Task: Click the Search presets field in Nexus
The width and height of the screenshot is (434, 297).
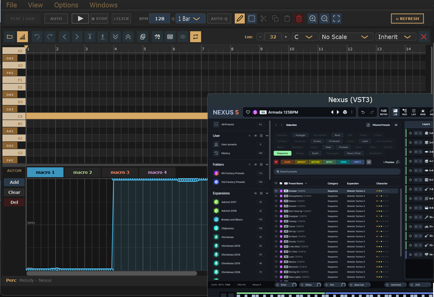Action: click(x=337, y=171)
